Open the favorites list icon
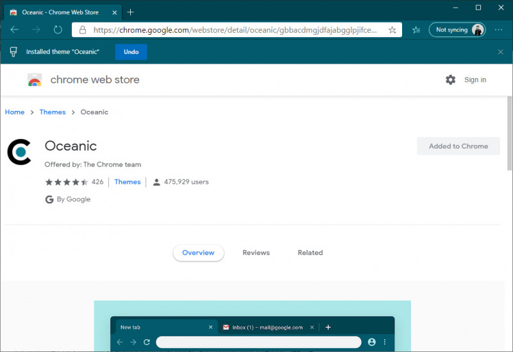The image size is (513, 352). click(x=416, y=29)
